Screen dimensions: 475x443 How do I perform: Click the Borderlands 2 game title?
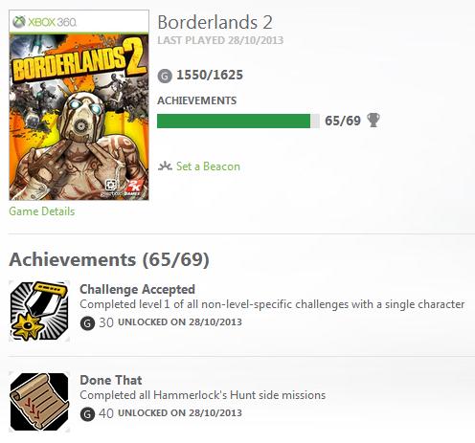click(x=215, y=22)
